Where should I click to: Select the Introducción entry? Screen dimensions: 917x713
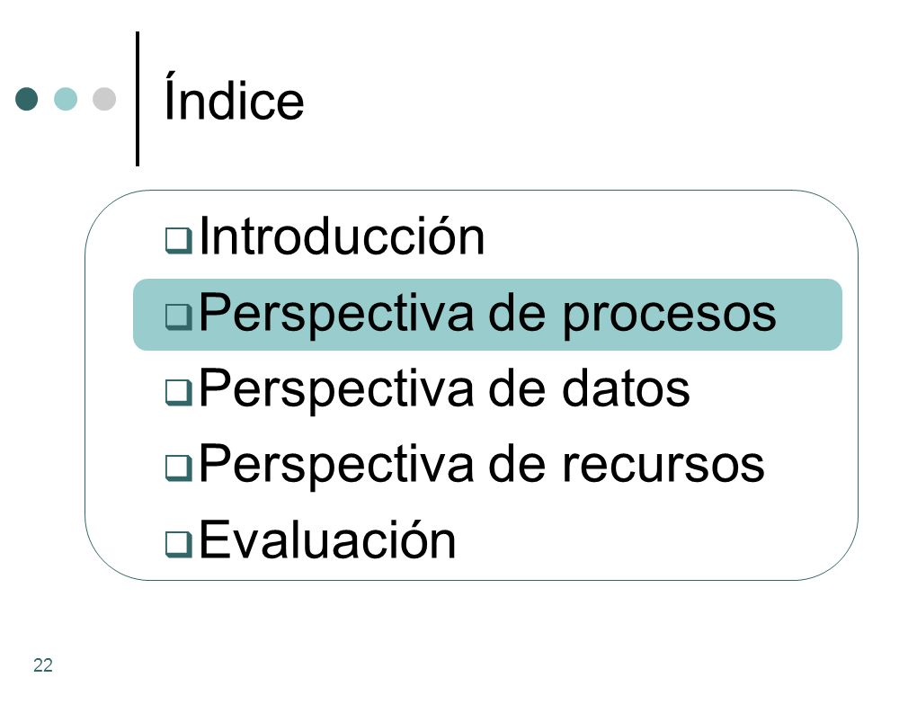(x=343, y=236)
